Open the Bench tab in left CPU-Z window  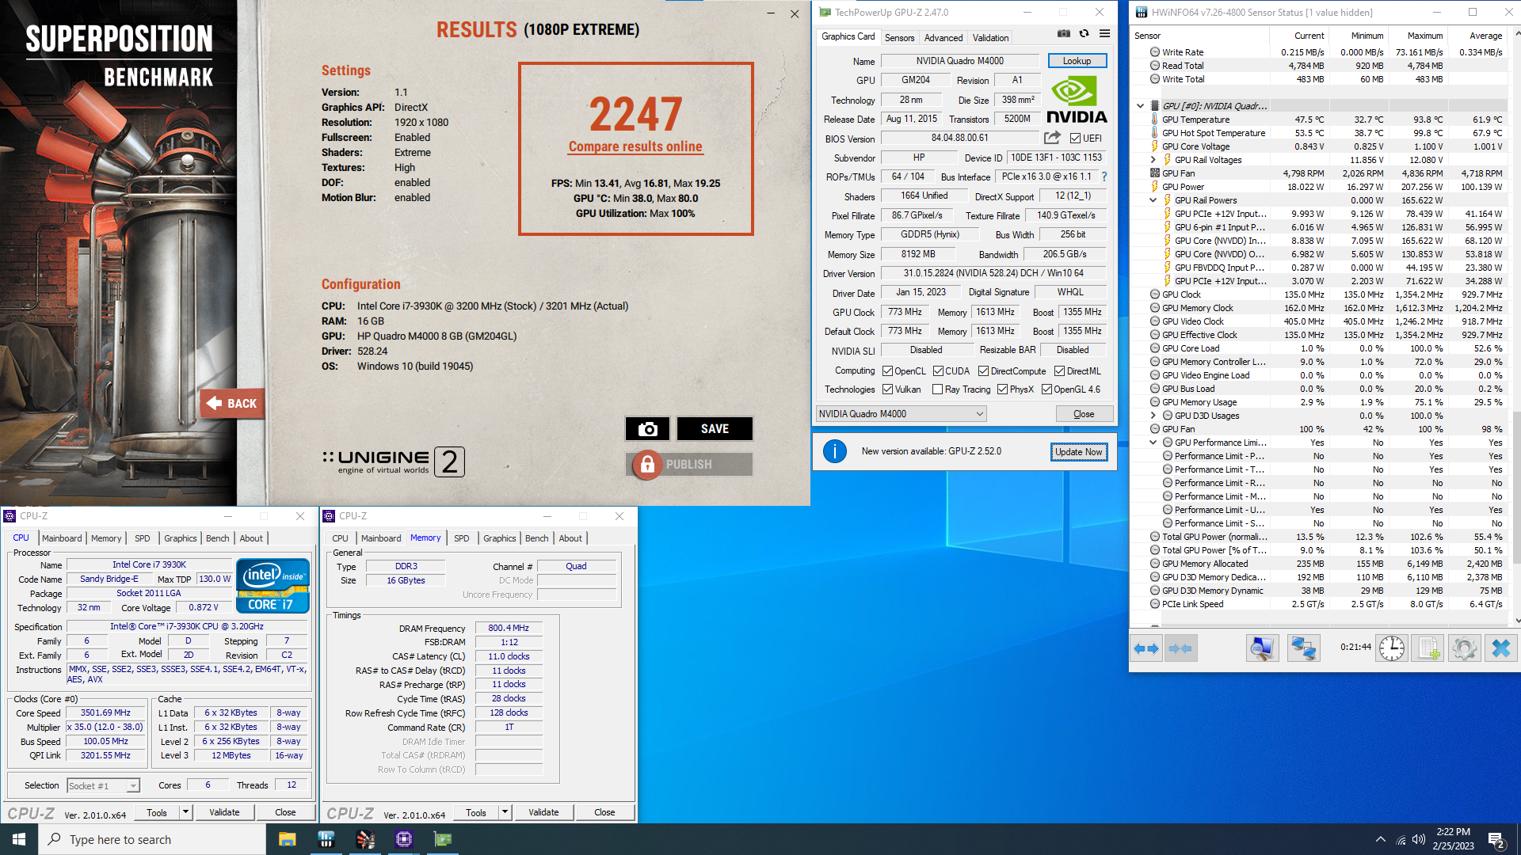tap(218, 538)
